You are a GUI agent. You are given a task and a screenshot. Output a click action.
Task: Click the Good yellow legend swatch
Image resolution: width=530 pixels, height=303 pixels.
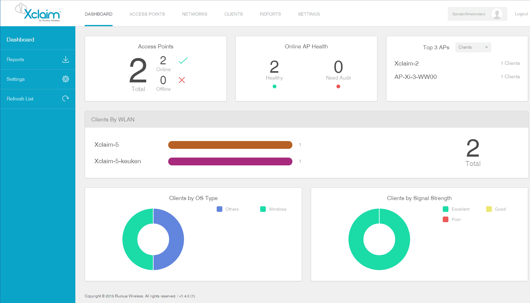click(x=489, y=209)
